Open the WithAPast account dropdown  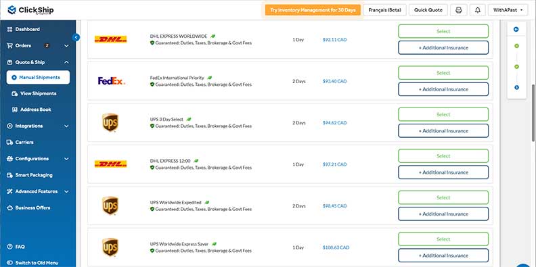[508, 10]
